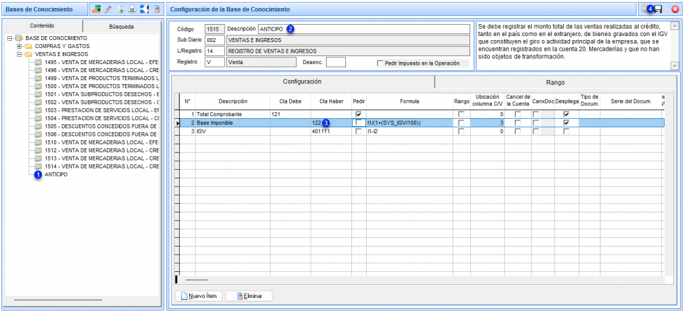Click the printer icon in toolbar
Viewport: 684px width, 312px height.
(x=132, y=9)
